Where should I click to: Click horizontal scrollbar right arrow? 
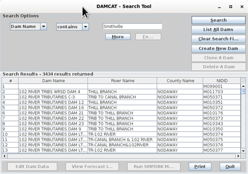tap(238, 156)
